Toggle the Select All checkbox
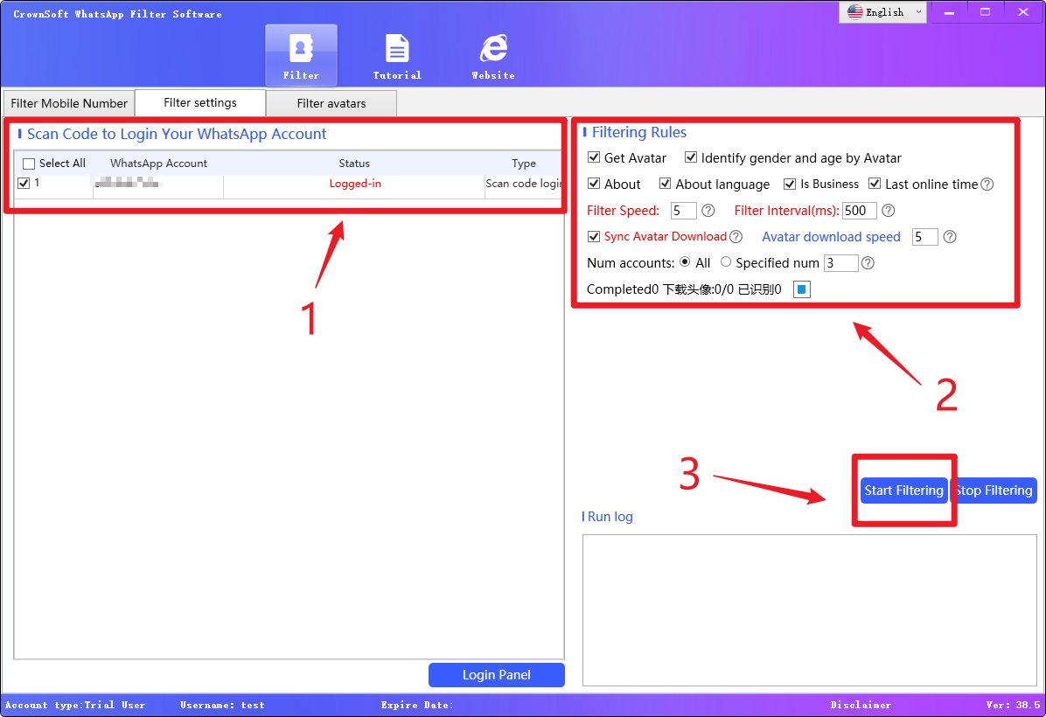1046x717 pixels. (29, 164)
